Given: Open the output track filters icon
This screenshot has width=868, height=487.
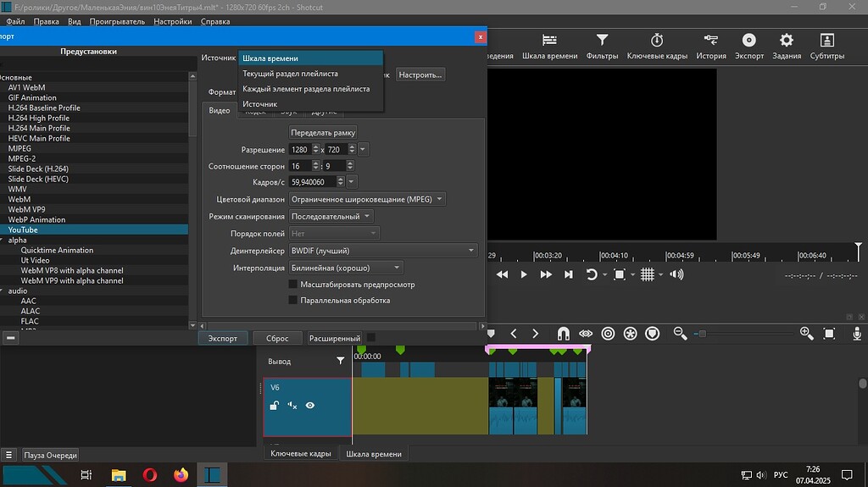Looking at the screenshot, I should 341,361.
